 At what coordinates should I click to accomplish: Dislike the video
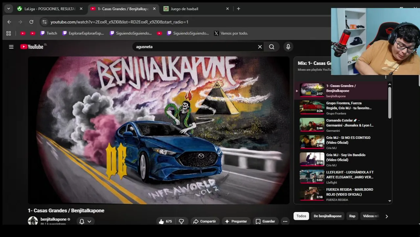181,222
